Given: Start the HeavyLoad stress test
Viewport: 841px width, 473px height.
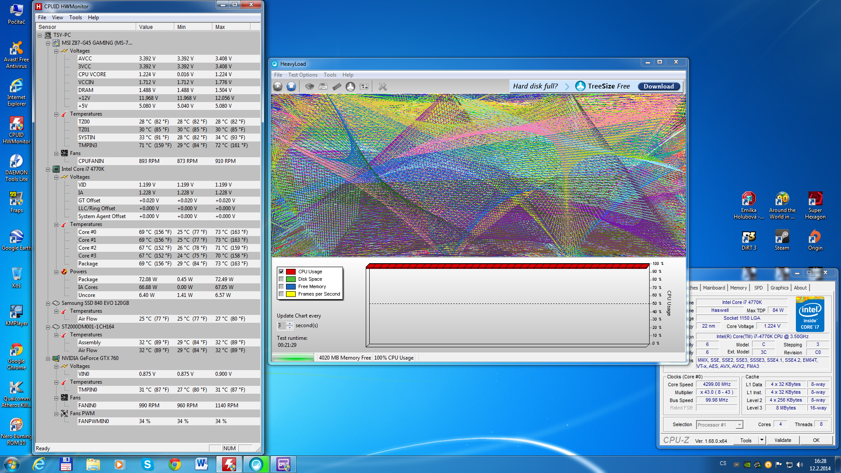Looking at the screenshot, I should point(278,86).
